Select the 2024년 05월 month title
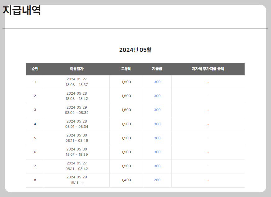Image resolution: width=271 pixels, height=197 pixels. (135, 50)
